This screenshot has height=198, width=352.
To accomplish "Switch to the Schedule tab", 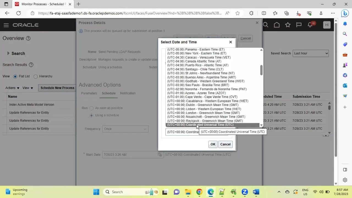I will (x=109, y=93).
